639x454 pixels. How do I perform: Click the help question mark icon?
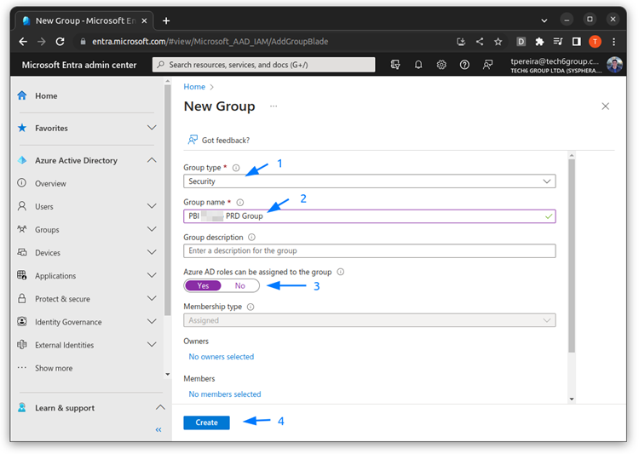coord(464,65)
